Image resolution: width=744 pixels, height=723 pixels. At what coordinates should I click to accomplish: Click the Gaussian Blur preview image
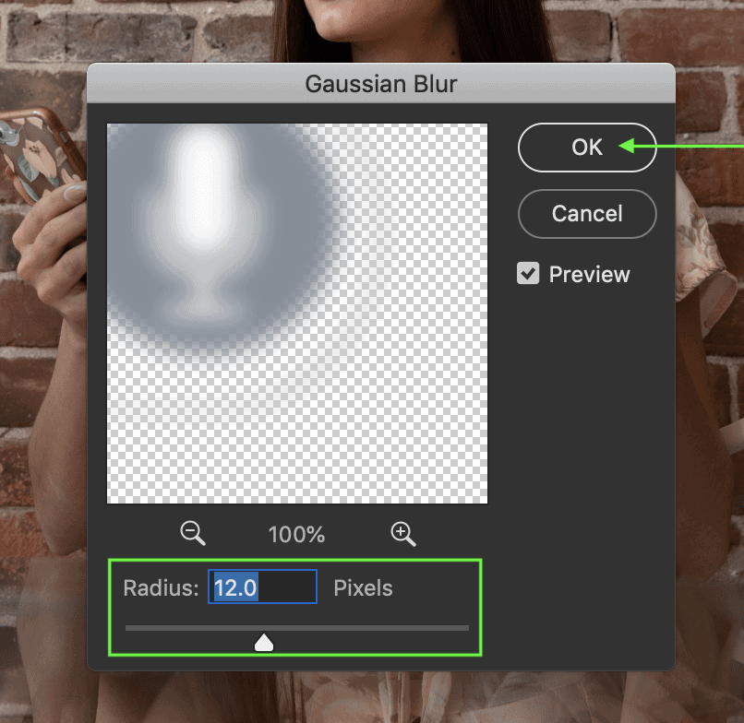coord(297,314)
